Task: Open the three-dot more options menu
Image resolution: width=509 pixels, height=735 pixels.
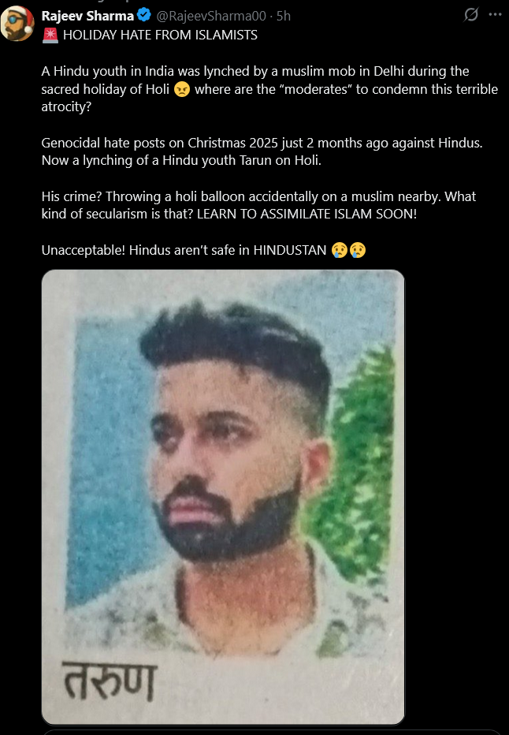Action: coord(495,14)
